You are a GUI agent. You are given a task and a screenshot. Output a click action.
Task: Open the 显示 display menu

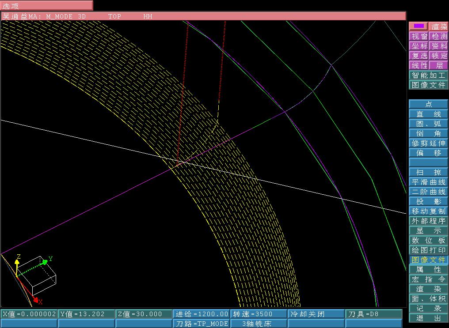[x=428, y=230]
